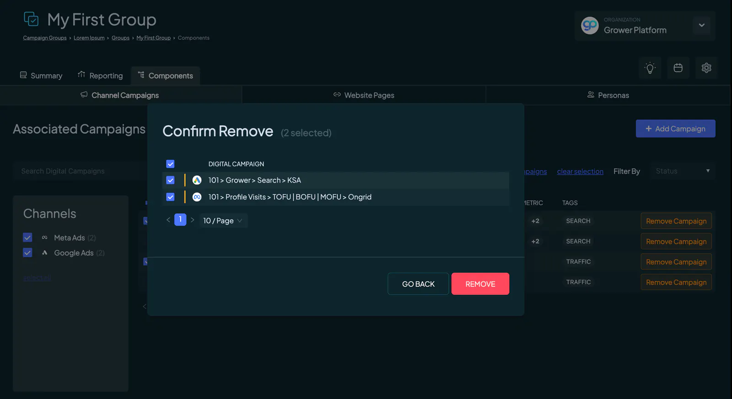This screenshot has height=399, width=732.
Task: Open the Status filter dropdown
Action: tap(683, 171)
